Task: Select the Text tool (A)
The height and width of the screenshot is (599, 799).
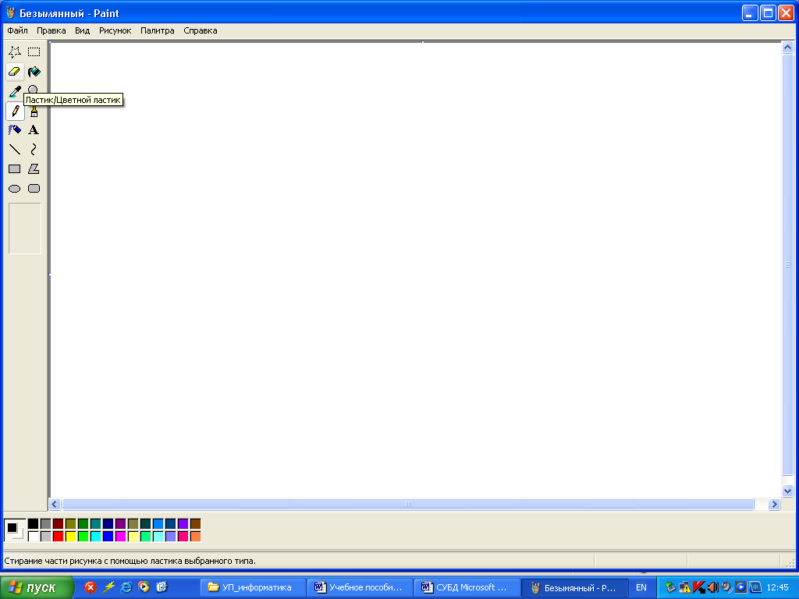Action: (x=34, y=130)
